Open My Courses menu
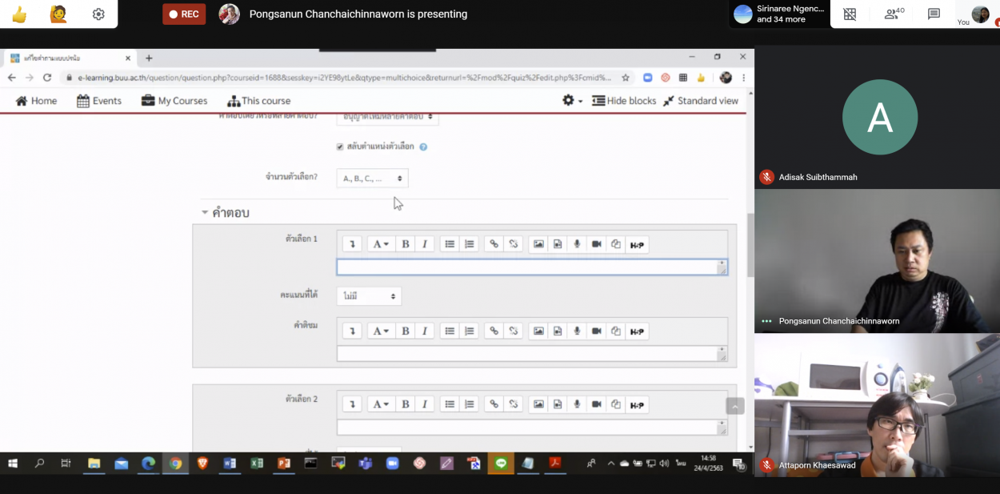Image resolution: width=1000 pixels, height=494 pixels. [x=174, y=101]
